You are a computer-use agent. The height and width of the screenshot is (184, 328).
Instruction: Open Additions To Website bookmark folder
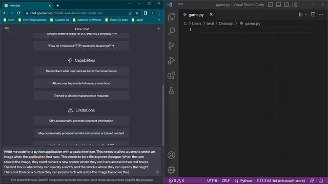[x=87, y=20]
